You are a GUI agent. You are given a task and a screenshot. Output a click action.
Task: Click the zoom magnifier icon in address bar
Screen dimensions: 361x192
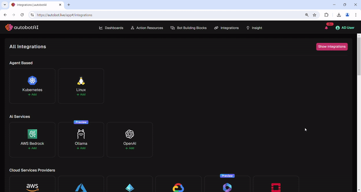pyautogui.click(x=307, y=15)
